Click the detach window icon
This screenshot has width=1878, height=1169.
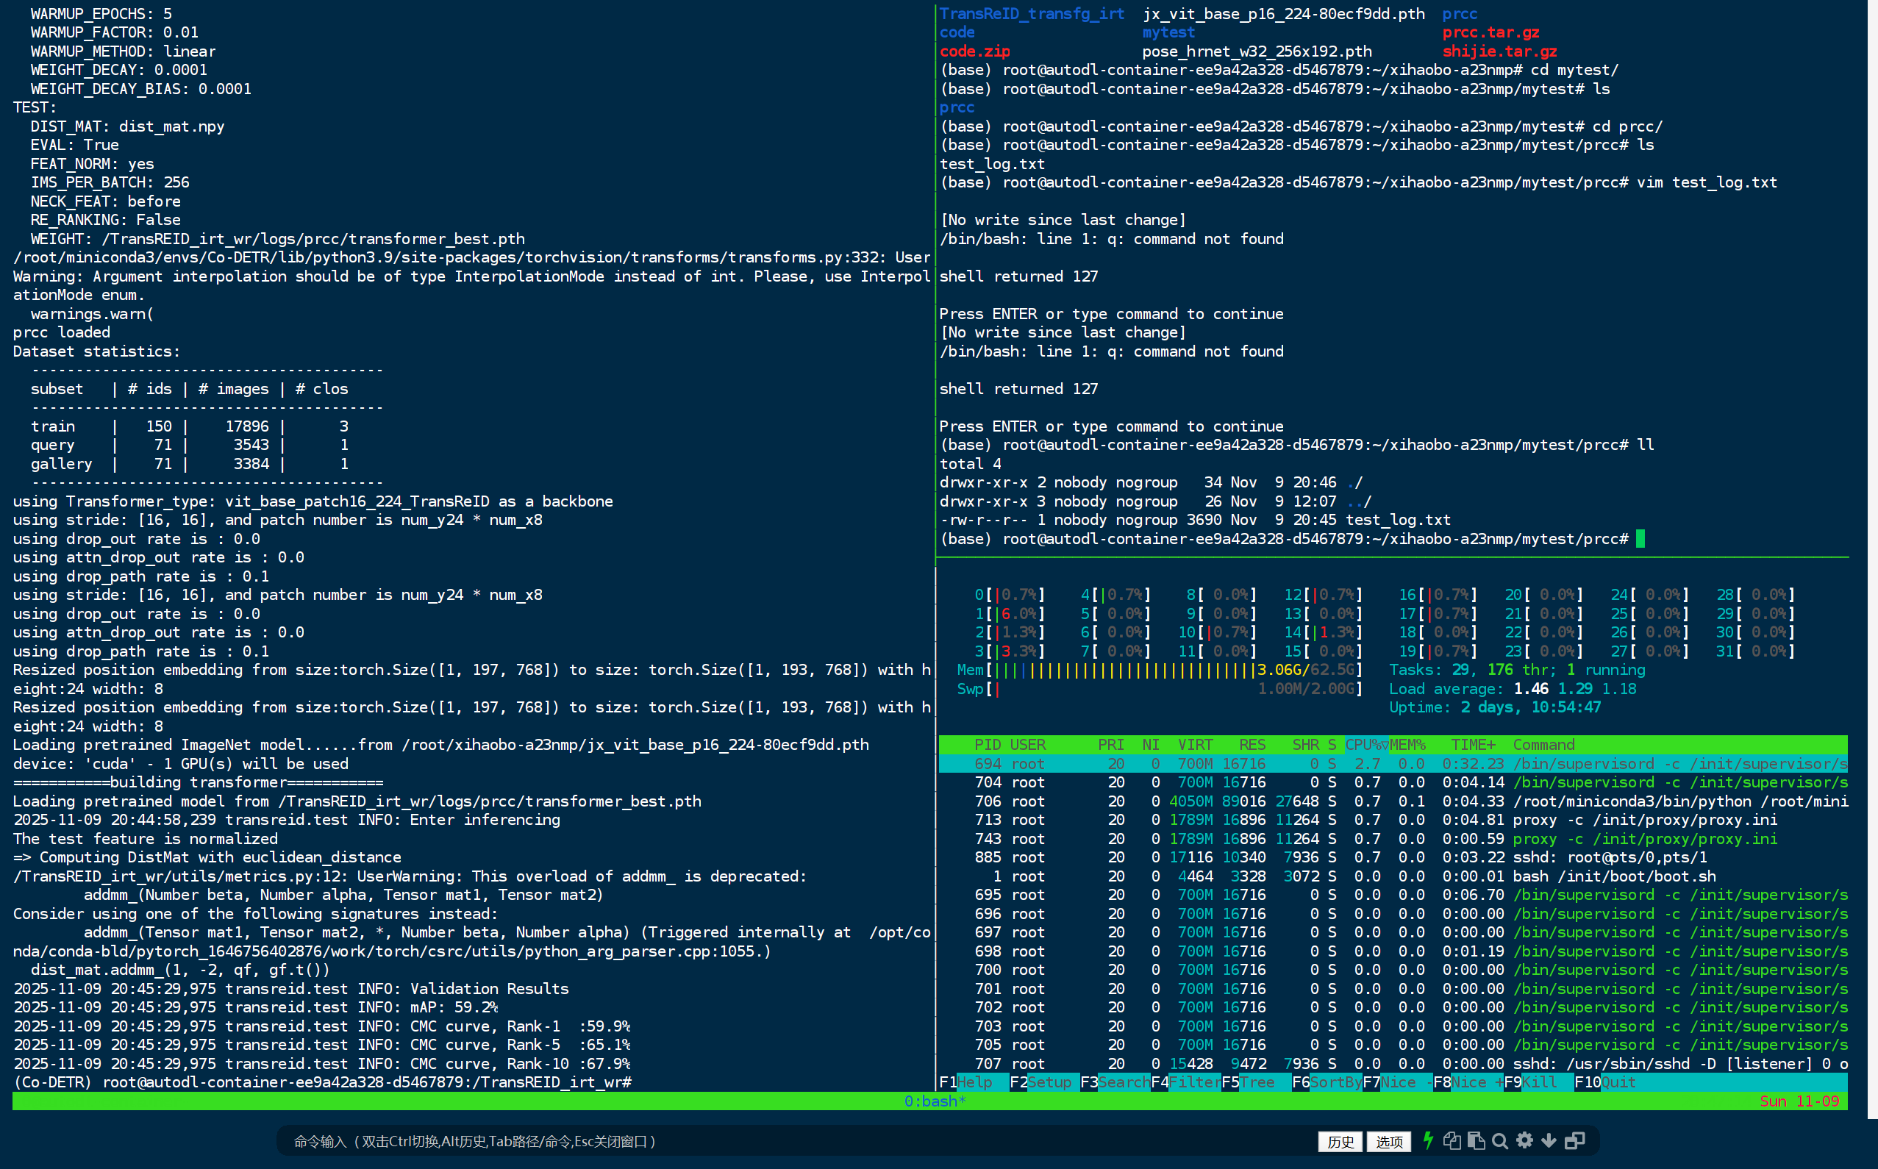(x=1574, y=1140)
